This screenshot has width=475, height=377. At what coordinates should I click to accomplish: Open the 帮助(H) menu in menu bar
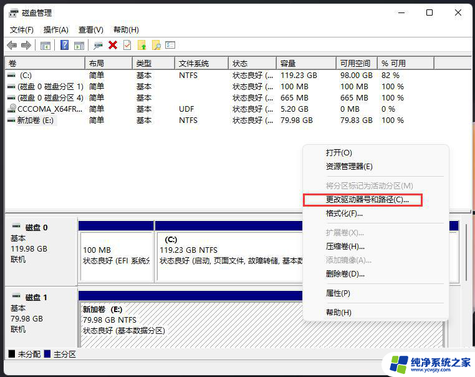pos(126,30)
